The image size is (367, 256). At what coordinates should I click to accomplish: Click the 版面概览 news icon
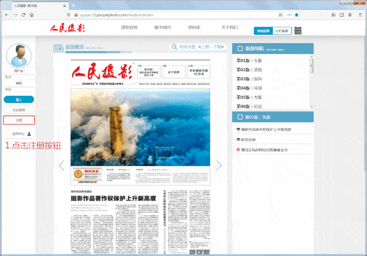coord(58,48)
